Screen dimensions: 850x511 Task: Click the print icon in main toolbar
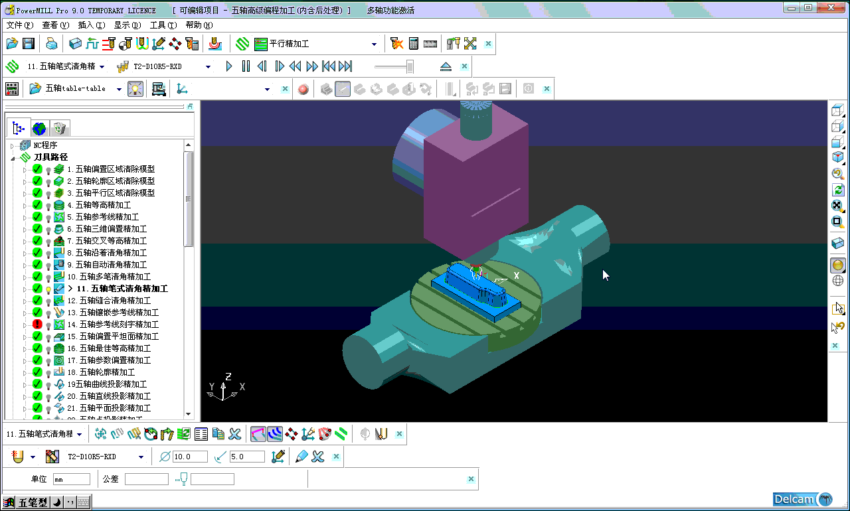[52, 44]
